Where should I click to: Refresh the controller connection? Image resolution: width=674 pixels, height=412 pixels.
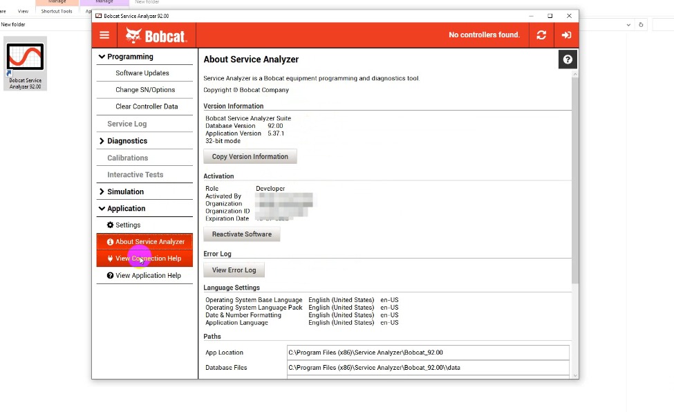click(541, 35)
